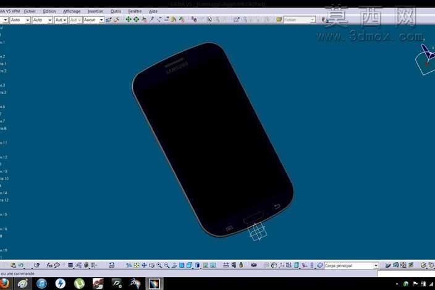Click the axis system icon in bottom toolbar
The height and width of the screenshot is (290, 435).
[282, 265]
